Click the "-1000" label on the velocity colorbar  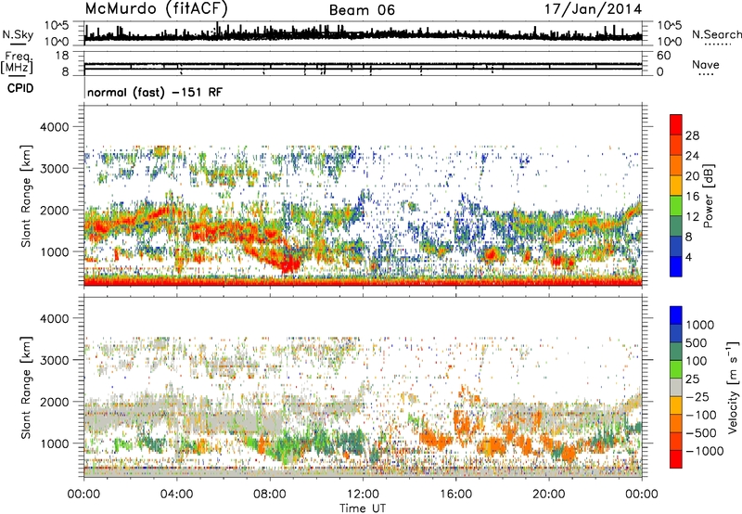coord(704,451)
